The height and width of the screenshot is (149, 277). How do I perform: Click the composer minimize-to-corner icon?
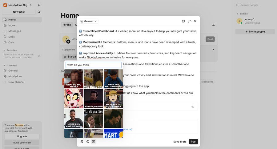click(183, 21)
